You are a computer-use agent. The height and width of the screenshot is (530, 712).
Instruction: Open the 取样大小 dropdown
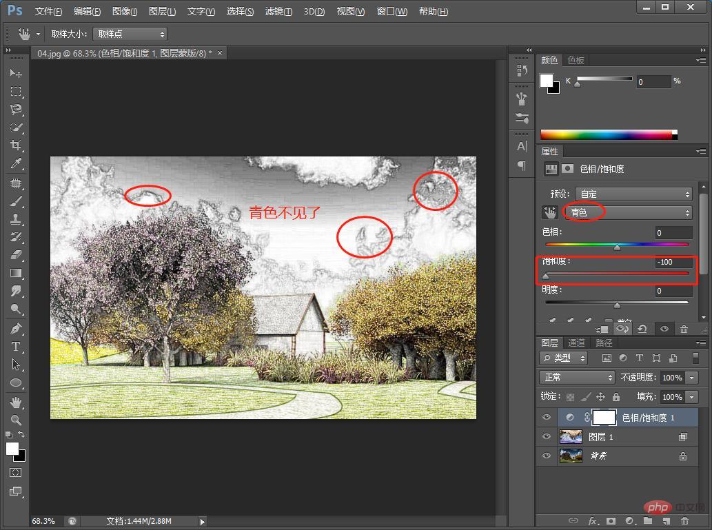[x=130, y=34]
